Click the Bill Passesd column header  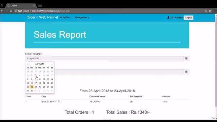tap(136, 97)
